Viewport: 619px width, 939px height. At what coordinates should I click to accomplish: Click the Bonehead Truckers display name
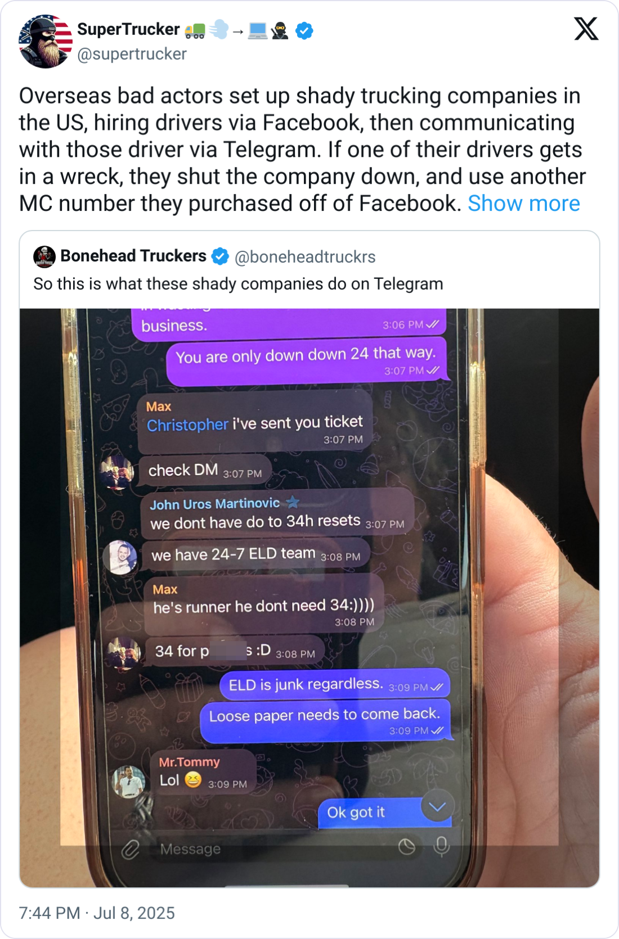tap(133, 256)
